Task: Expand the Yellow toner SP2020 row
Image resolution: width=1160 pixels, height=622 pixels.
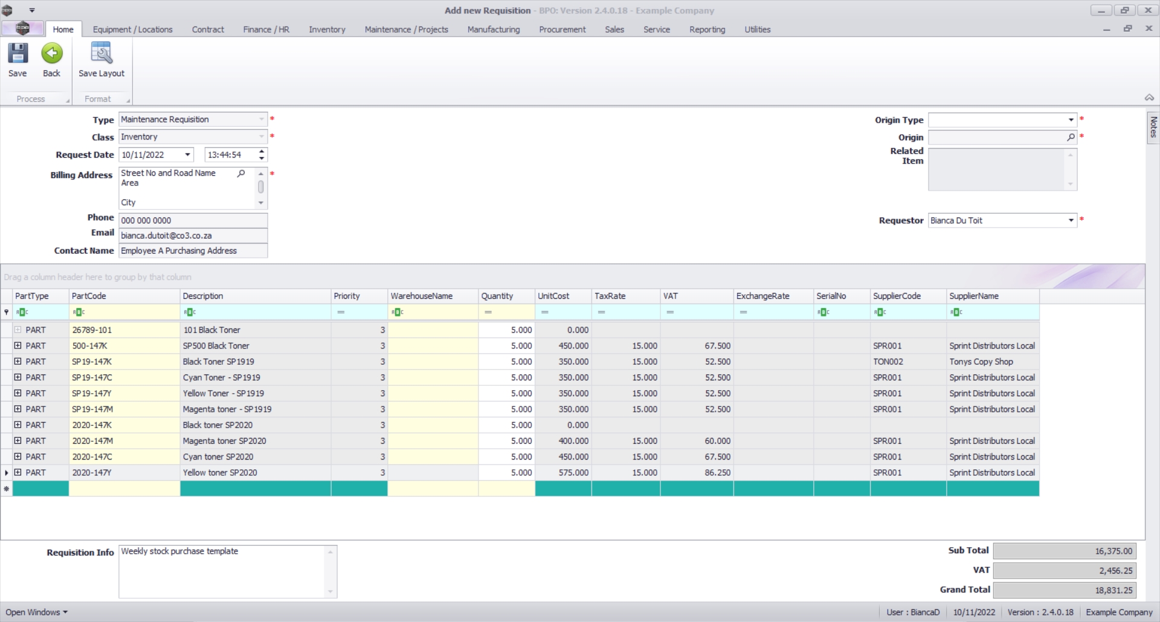Action: tap(18, 472)
